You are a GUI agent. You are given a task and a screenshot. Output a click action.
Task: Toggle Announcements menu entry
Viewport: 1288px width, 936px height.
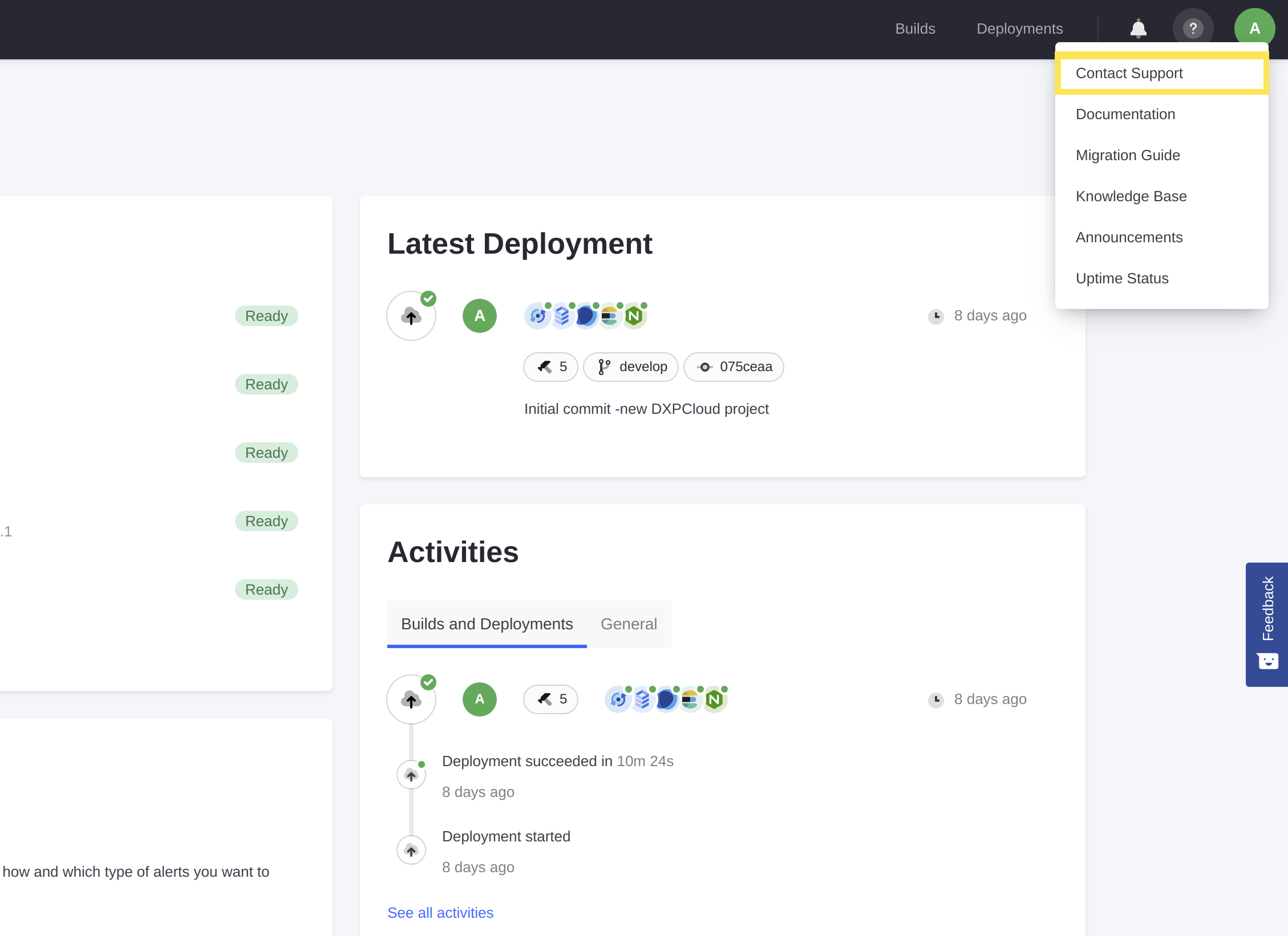1129,238
